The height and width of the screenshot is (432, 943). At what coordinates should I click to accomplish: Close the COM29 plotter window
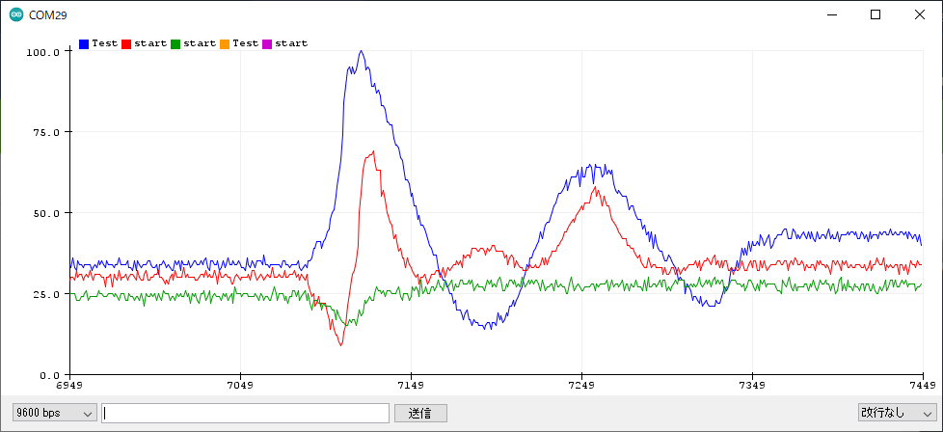coord(920,15)
